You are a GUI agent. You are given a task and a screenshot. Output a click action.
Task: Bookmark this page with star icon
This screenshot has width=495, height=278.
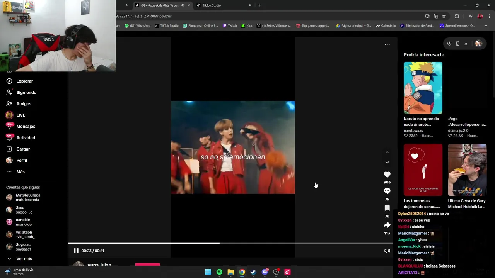[444, 16]
